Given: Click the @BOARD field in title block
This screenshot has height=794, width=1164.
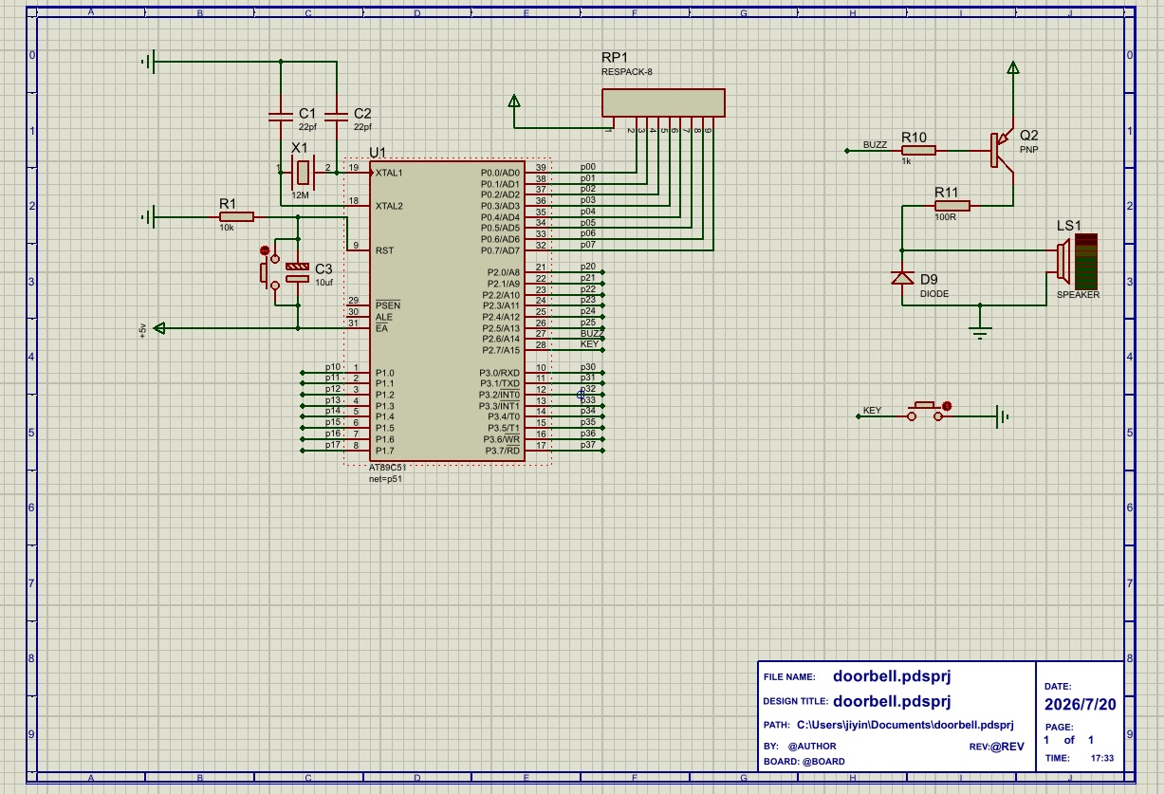Looking at the screenshot, I should tap(823, 762).
